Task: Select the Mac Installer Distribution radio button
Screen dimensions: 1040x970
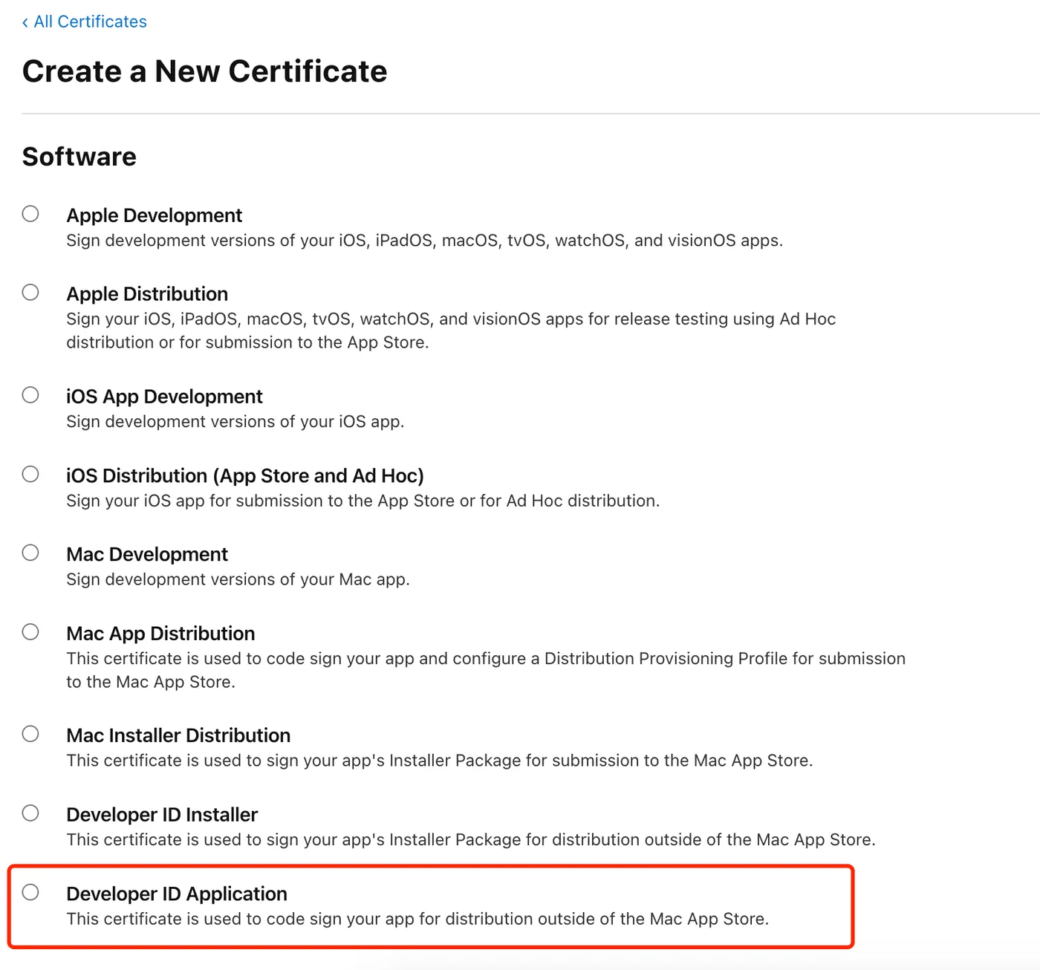Action: 30,734
